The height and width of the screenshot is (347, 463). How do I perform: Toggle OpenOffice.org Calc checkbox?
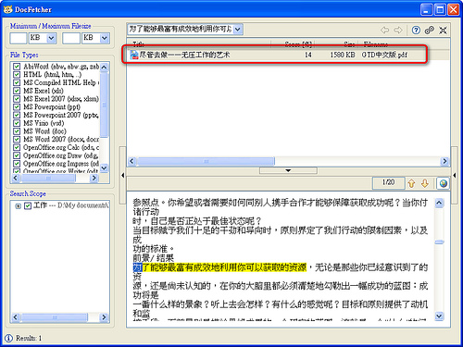(17, 147)
